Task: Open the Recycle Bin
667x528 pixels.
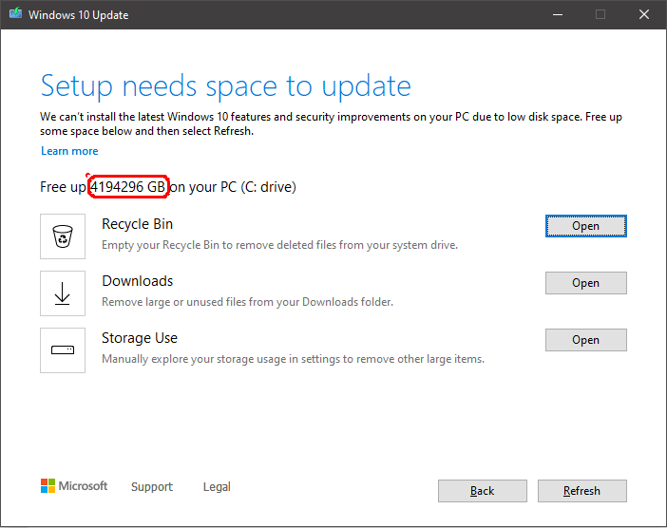Action: pyautogui.click(x=585, y=226)
